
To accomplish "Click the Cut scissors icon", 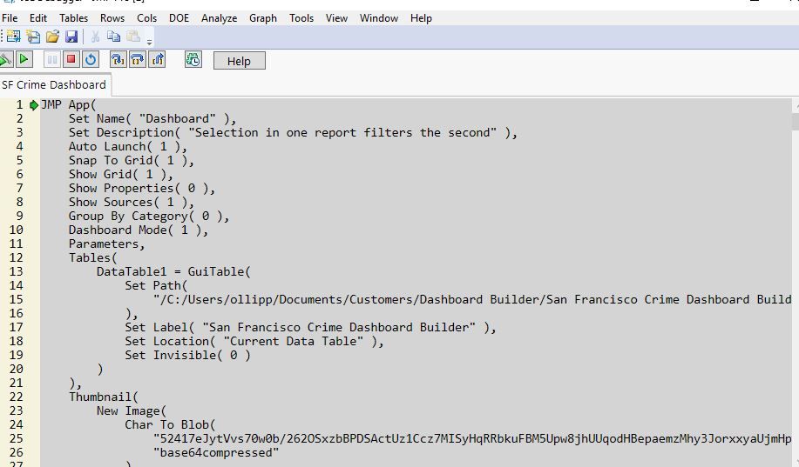I will click(95, 37).
